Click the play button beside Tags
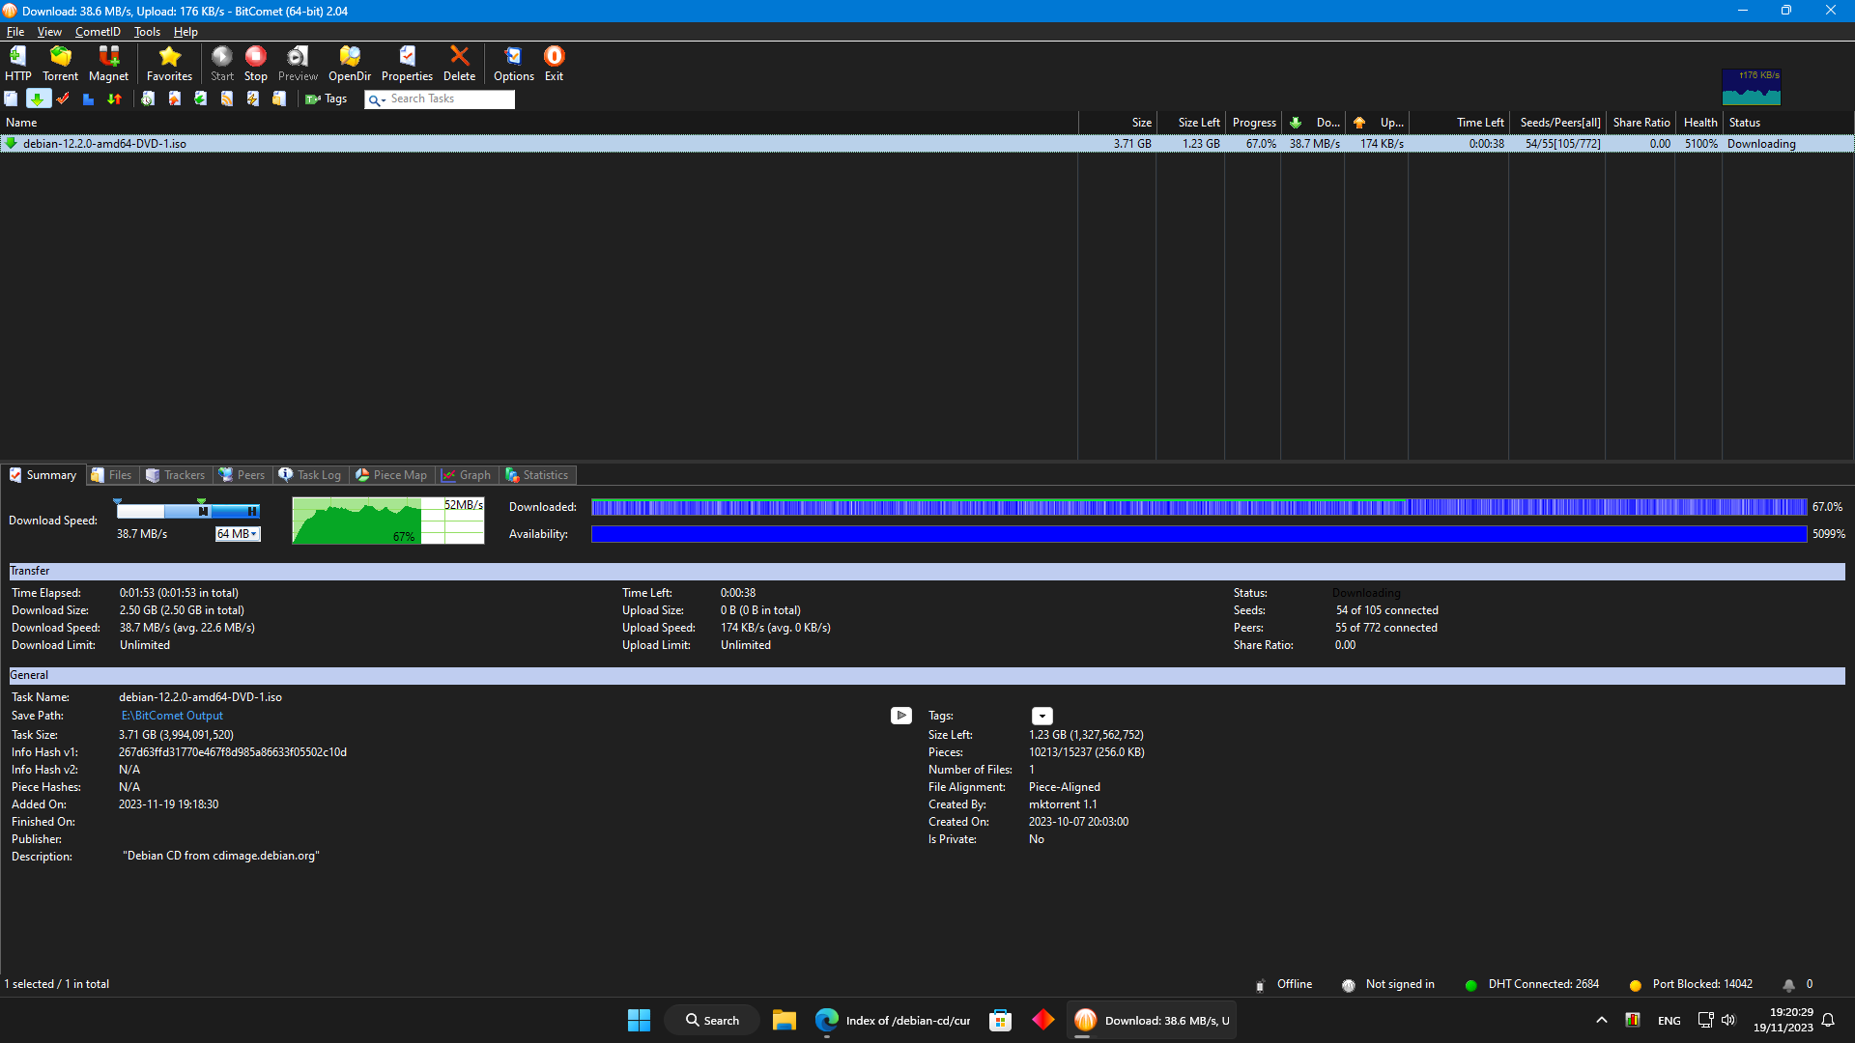The image size is (1855, 1043). pos(900,716)
